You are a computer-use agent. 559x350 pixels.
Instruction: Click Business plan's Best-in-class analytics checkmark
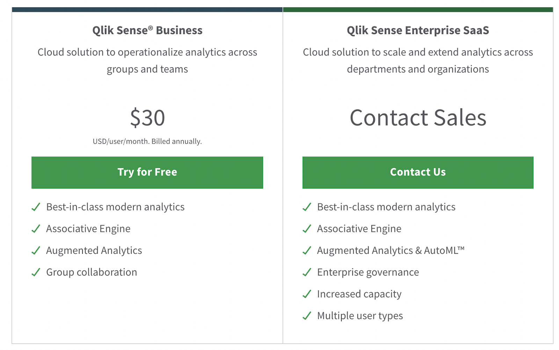[x=36, y=207]
